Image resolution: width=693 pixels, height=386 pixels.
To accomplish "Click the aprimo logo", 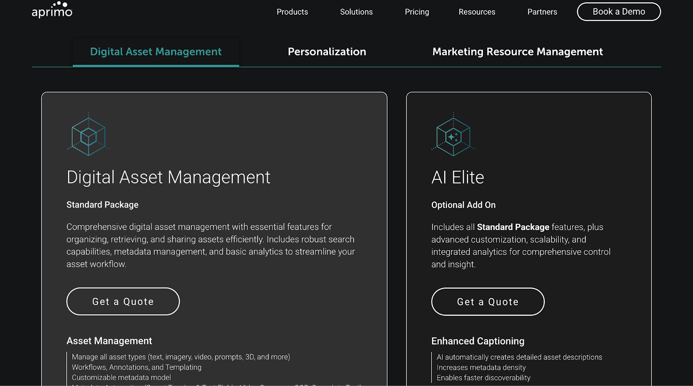I will pyautogui.click(x=52, y=10).
